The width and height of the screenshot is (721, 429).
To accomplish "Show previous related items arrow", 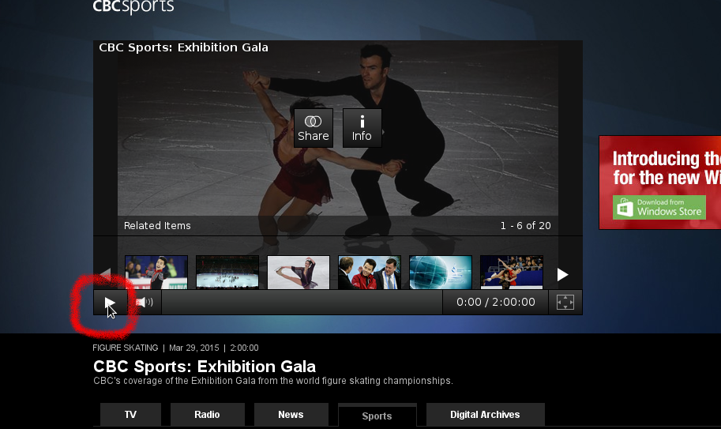I will (105, 274).
